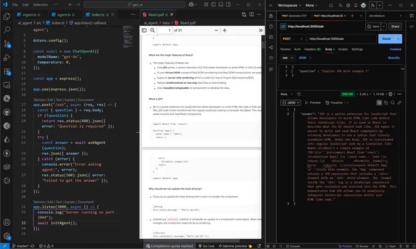Click the gen_ai command center search box
Viewport: 416px width, 249px height.
(x=135, y=4)
